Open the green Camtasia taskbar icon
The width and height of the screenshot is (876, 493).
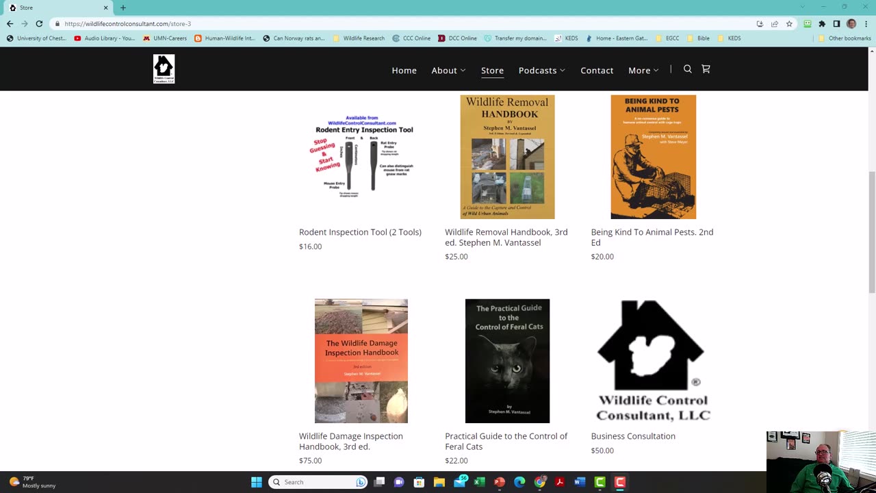pos(600,482)
